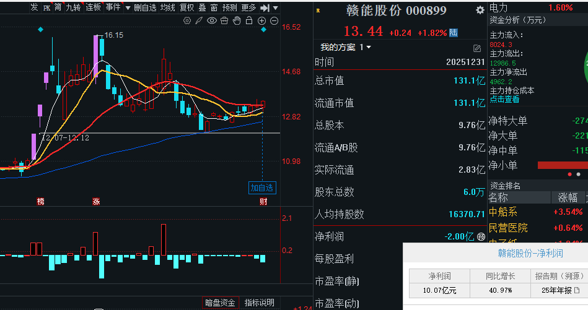
Task: Toggle the 均线 moving average display
Action: click(x=168, y=7)
